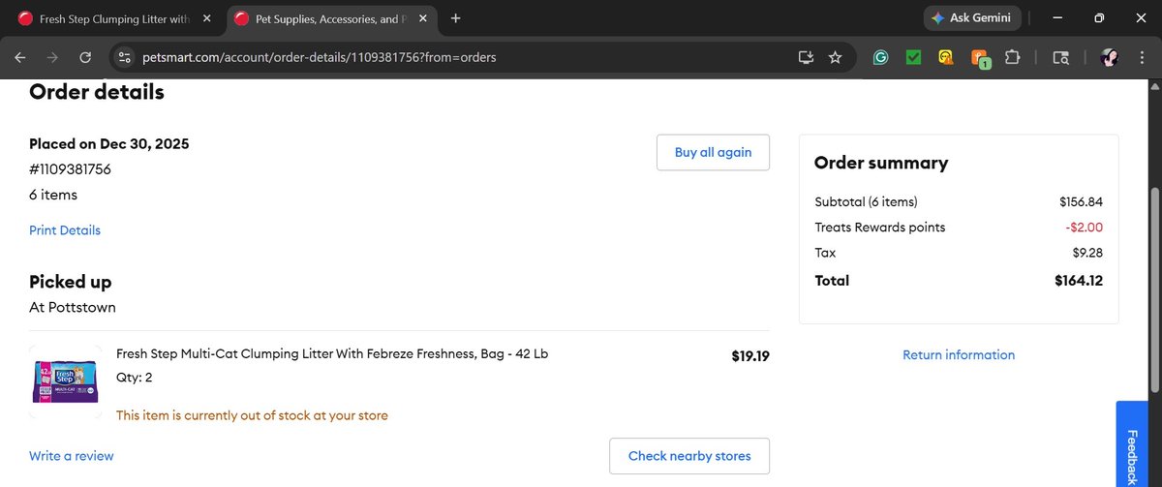
Task: Install app icon in address bar
Action: (x=806, y=57)
